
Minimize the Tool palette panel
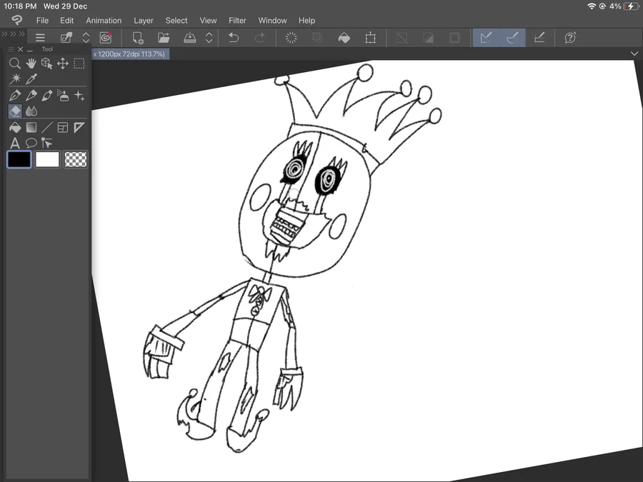coord(29,50)
